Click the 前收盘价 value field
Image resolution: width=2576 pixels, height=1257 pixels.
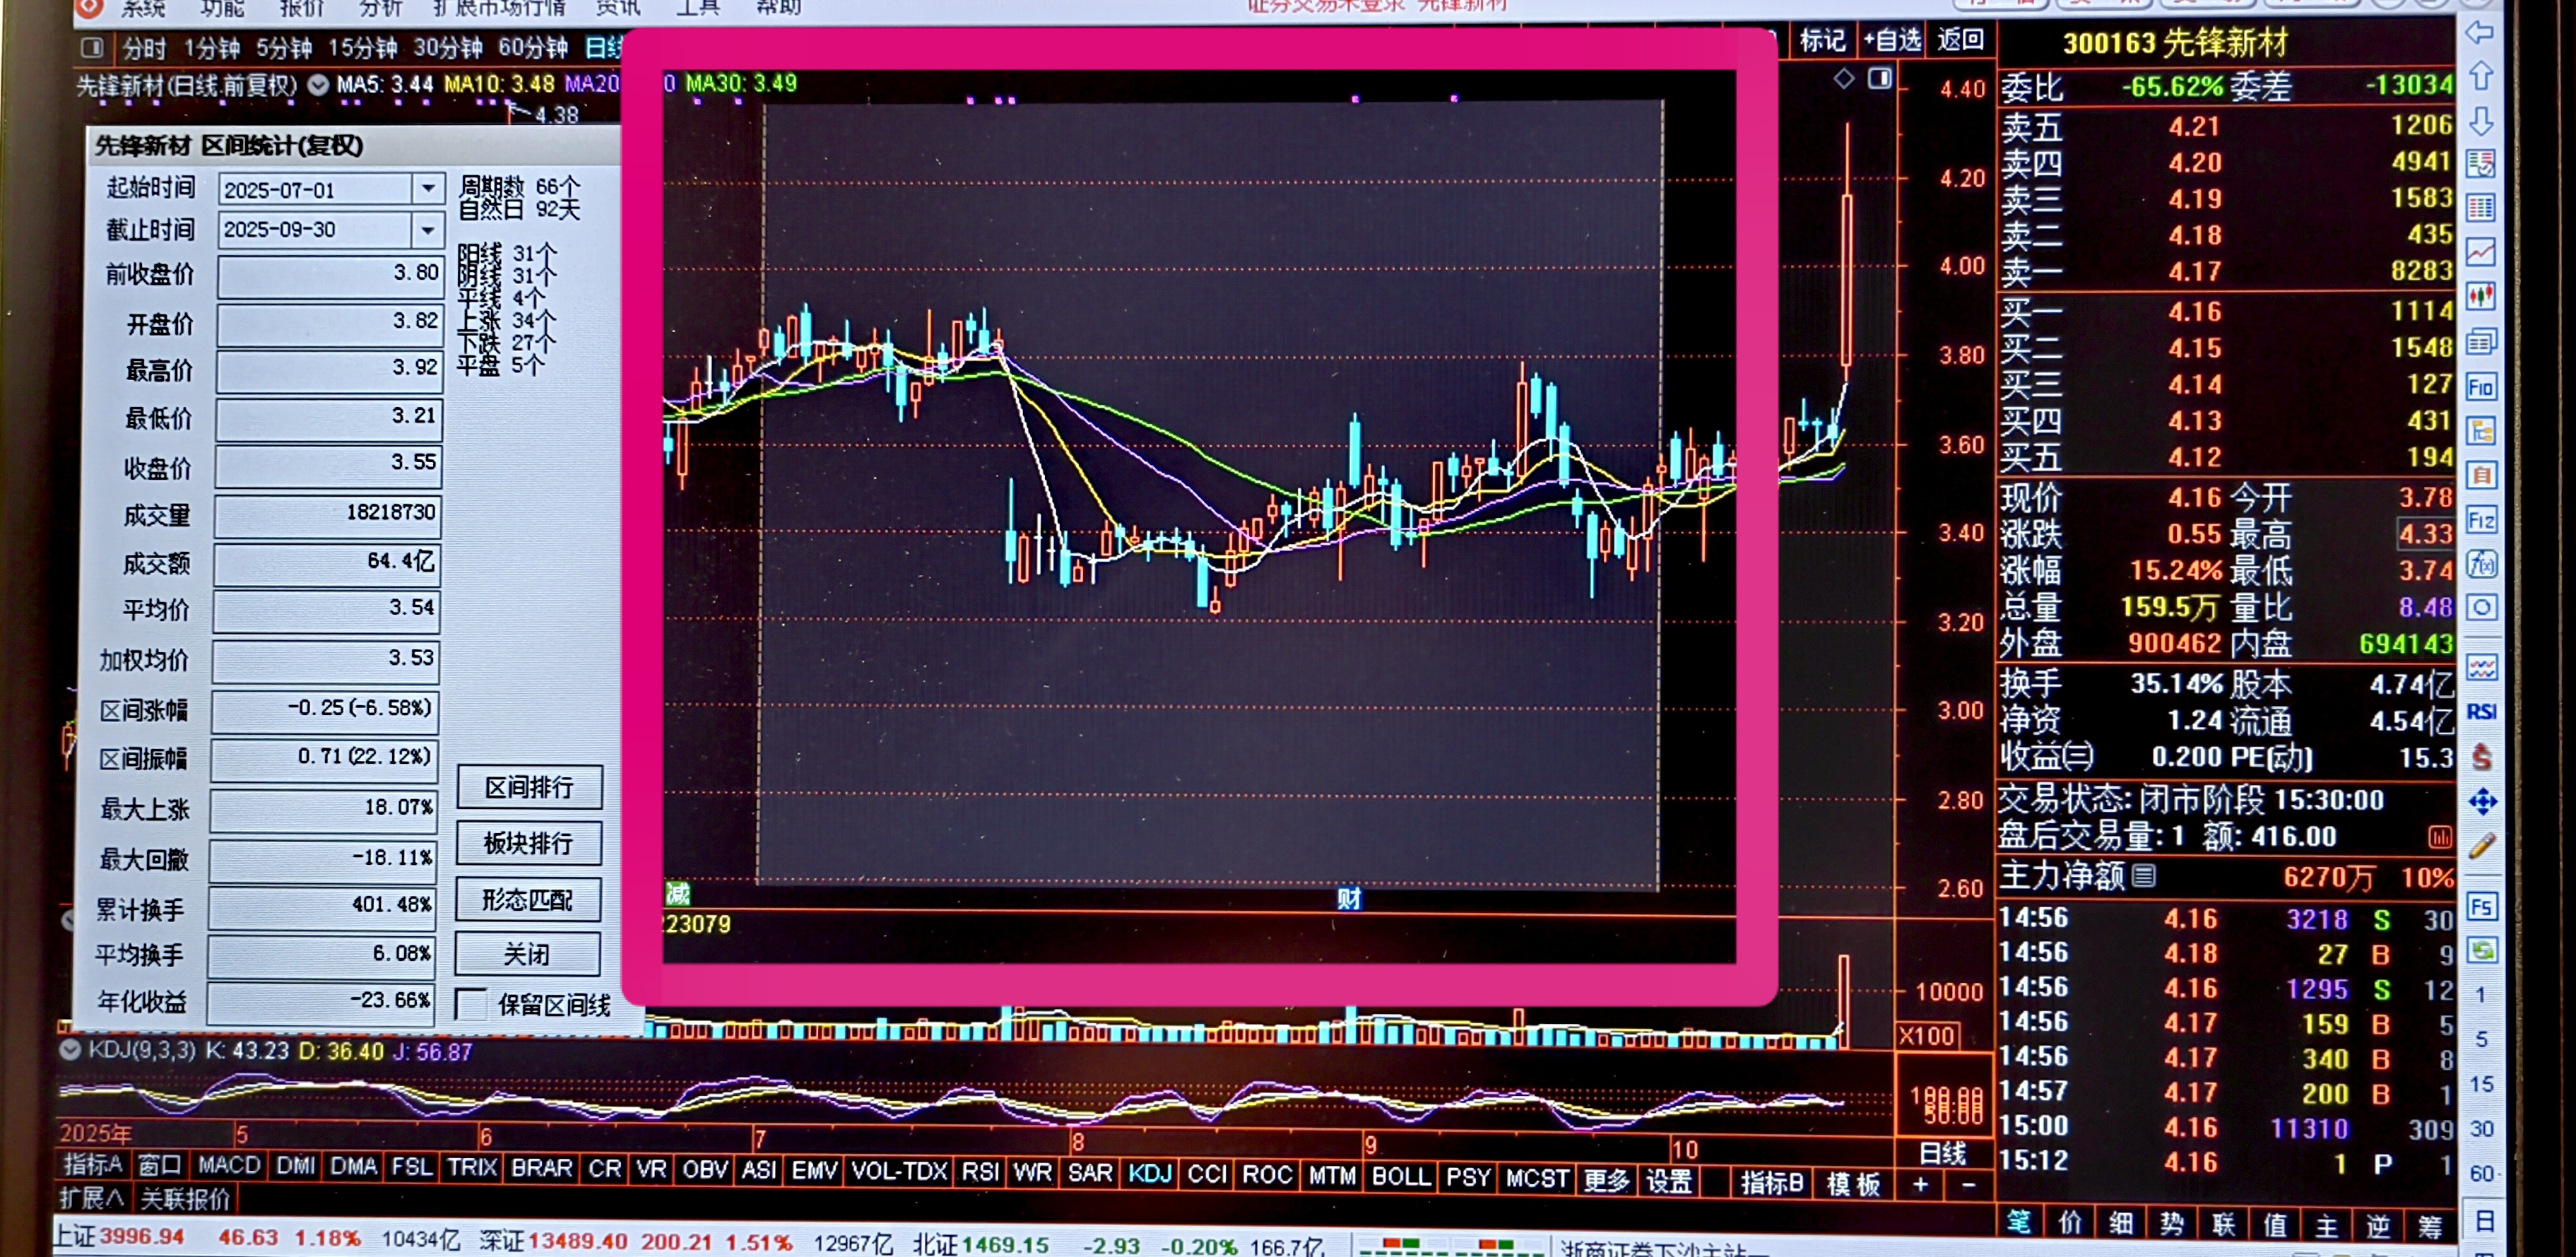click(329, 275)
